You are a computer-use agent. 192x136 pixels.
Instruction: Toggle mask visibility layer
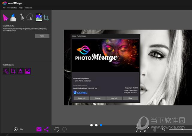tap(20, 71)
